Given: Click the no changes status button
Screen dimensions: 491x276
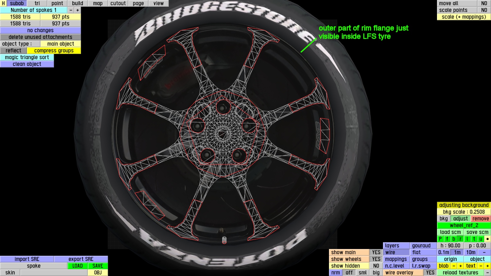Looking at the screenshot, I should coord(41,30).
